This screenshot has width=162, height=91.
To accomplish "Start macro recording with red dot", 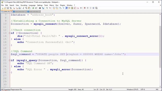I will click(x=85, y=8).
